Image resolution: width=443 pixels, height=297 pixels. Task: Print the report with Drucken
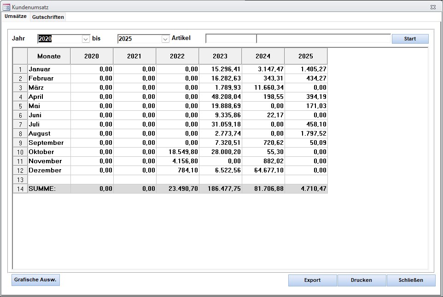point(361,280)
